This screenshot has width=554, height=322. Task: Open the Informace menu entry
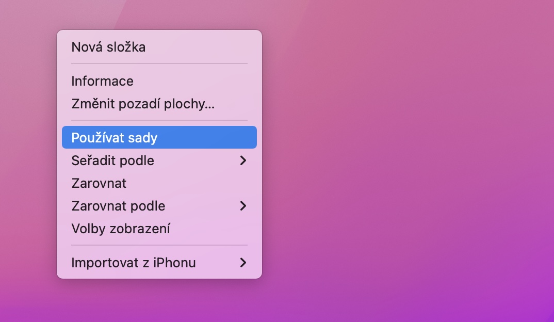click(x=102, y=82)
